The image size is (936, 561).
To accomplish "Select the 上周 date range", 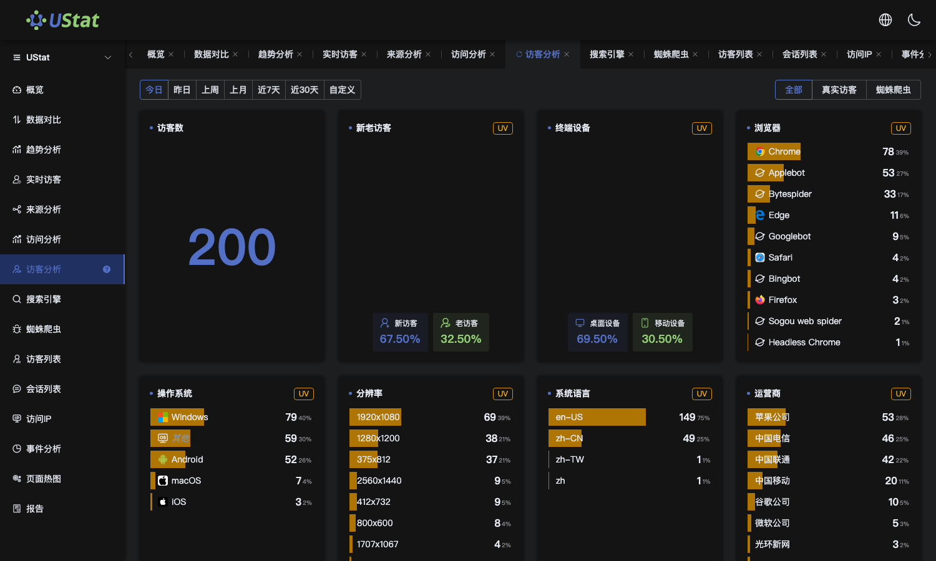I will 210,90.
